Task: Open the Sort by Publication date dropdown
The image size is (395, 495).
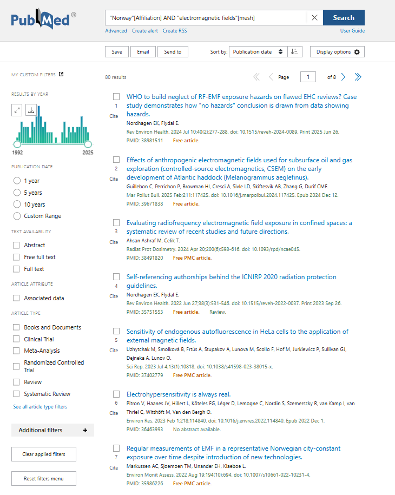Action: point(258,52)
